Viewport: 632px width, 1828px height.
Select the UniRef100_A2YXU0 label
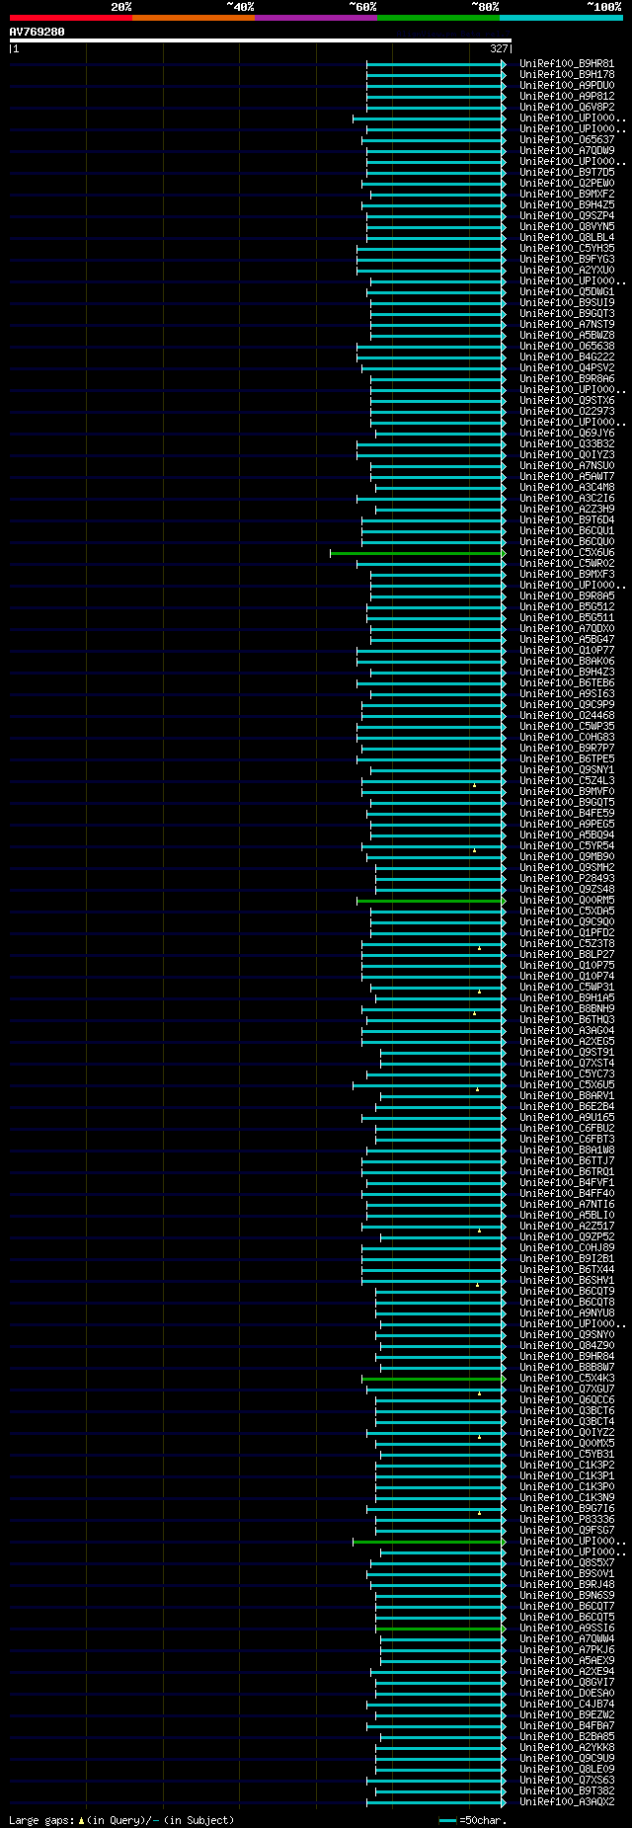click(567, 271)
